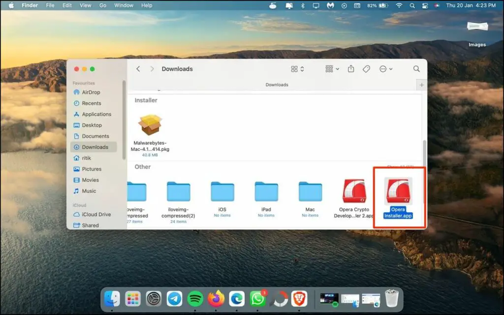
Task: Open the Go menu
Action: point(103,5)
